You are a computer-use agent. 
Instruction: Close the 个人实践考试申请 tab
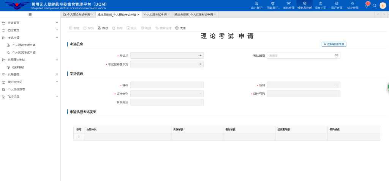coord(169,15)
